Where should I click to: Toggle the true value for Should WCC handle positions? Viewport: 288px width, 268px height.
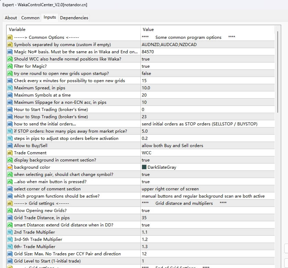coord(146,59)
